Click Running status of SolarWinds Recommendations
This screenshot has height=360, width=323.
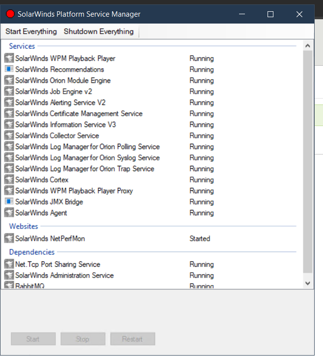tap(201, 69)
